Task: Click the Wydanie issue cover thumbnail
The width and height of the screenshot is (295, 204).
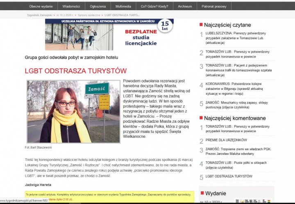Action: tap(251, 201)
